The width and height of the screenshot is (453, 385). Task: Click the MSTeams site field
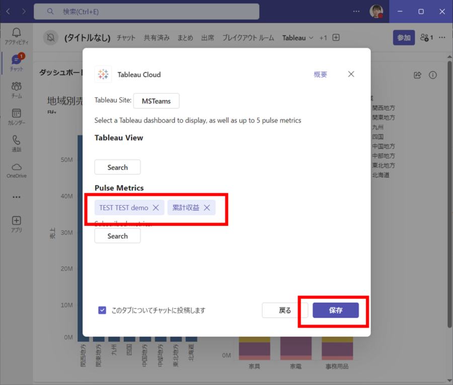tap(157, 101)
